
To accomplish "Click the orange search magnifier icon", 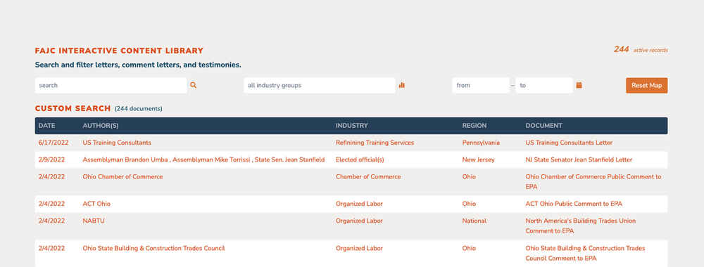I will [193, 85].
